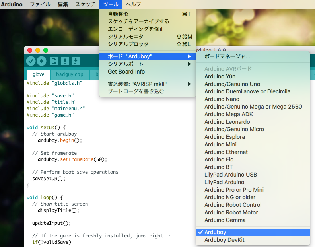The height and width of the screenshot is (247, 315).
Task: Choose ブートローダを書き込む menu item
Action: pyautogui.click(x=148, y=91)
